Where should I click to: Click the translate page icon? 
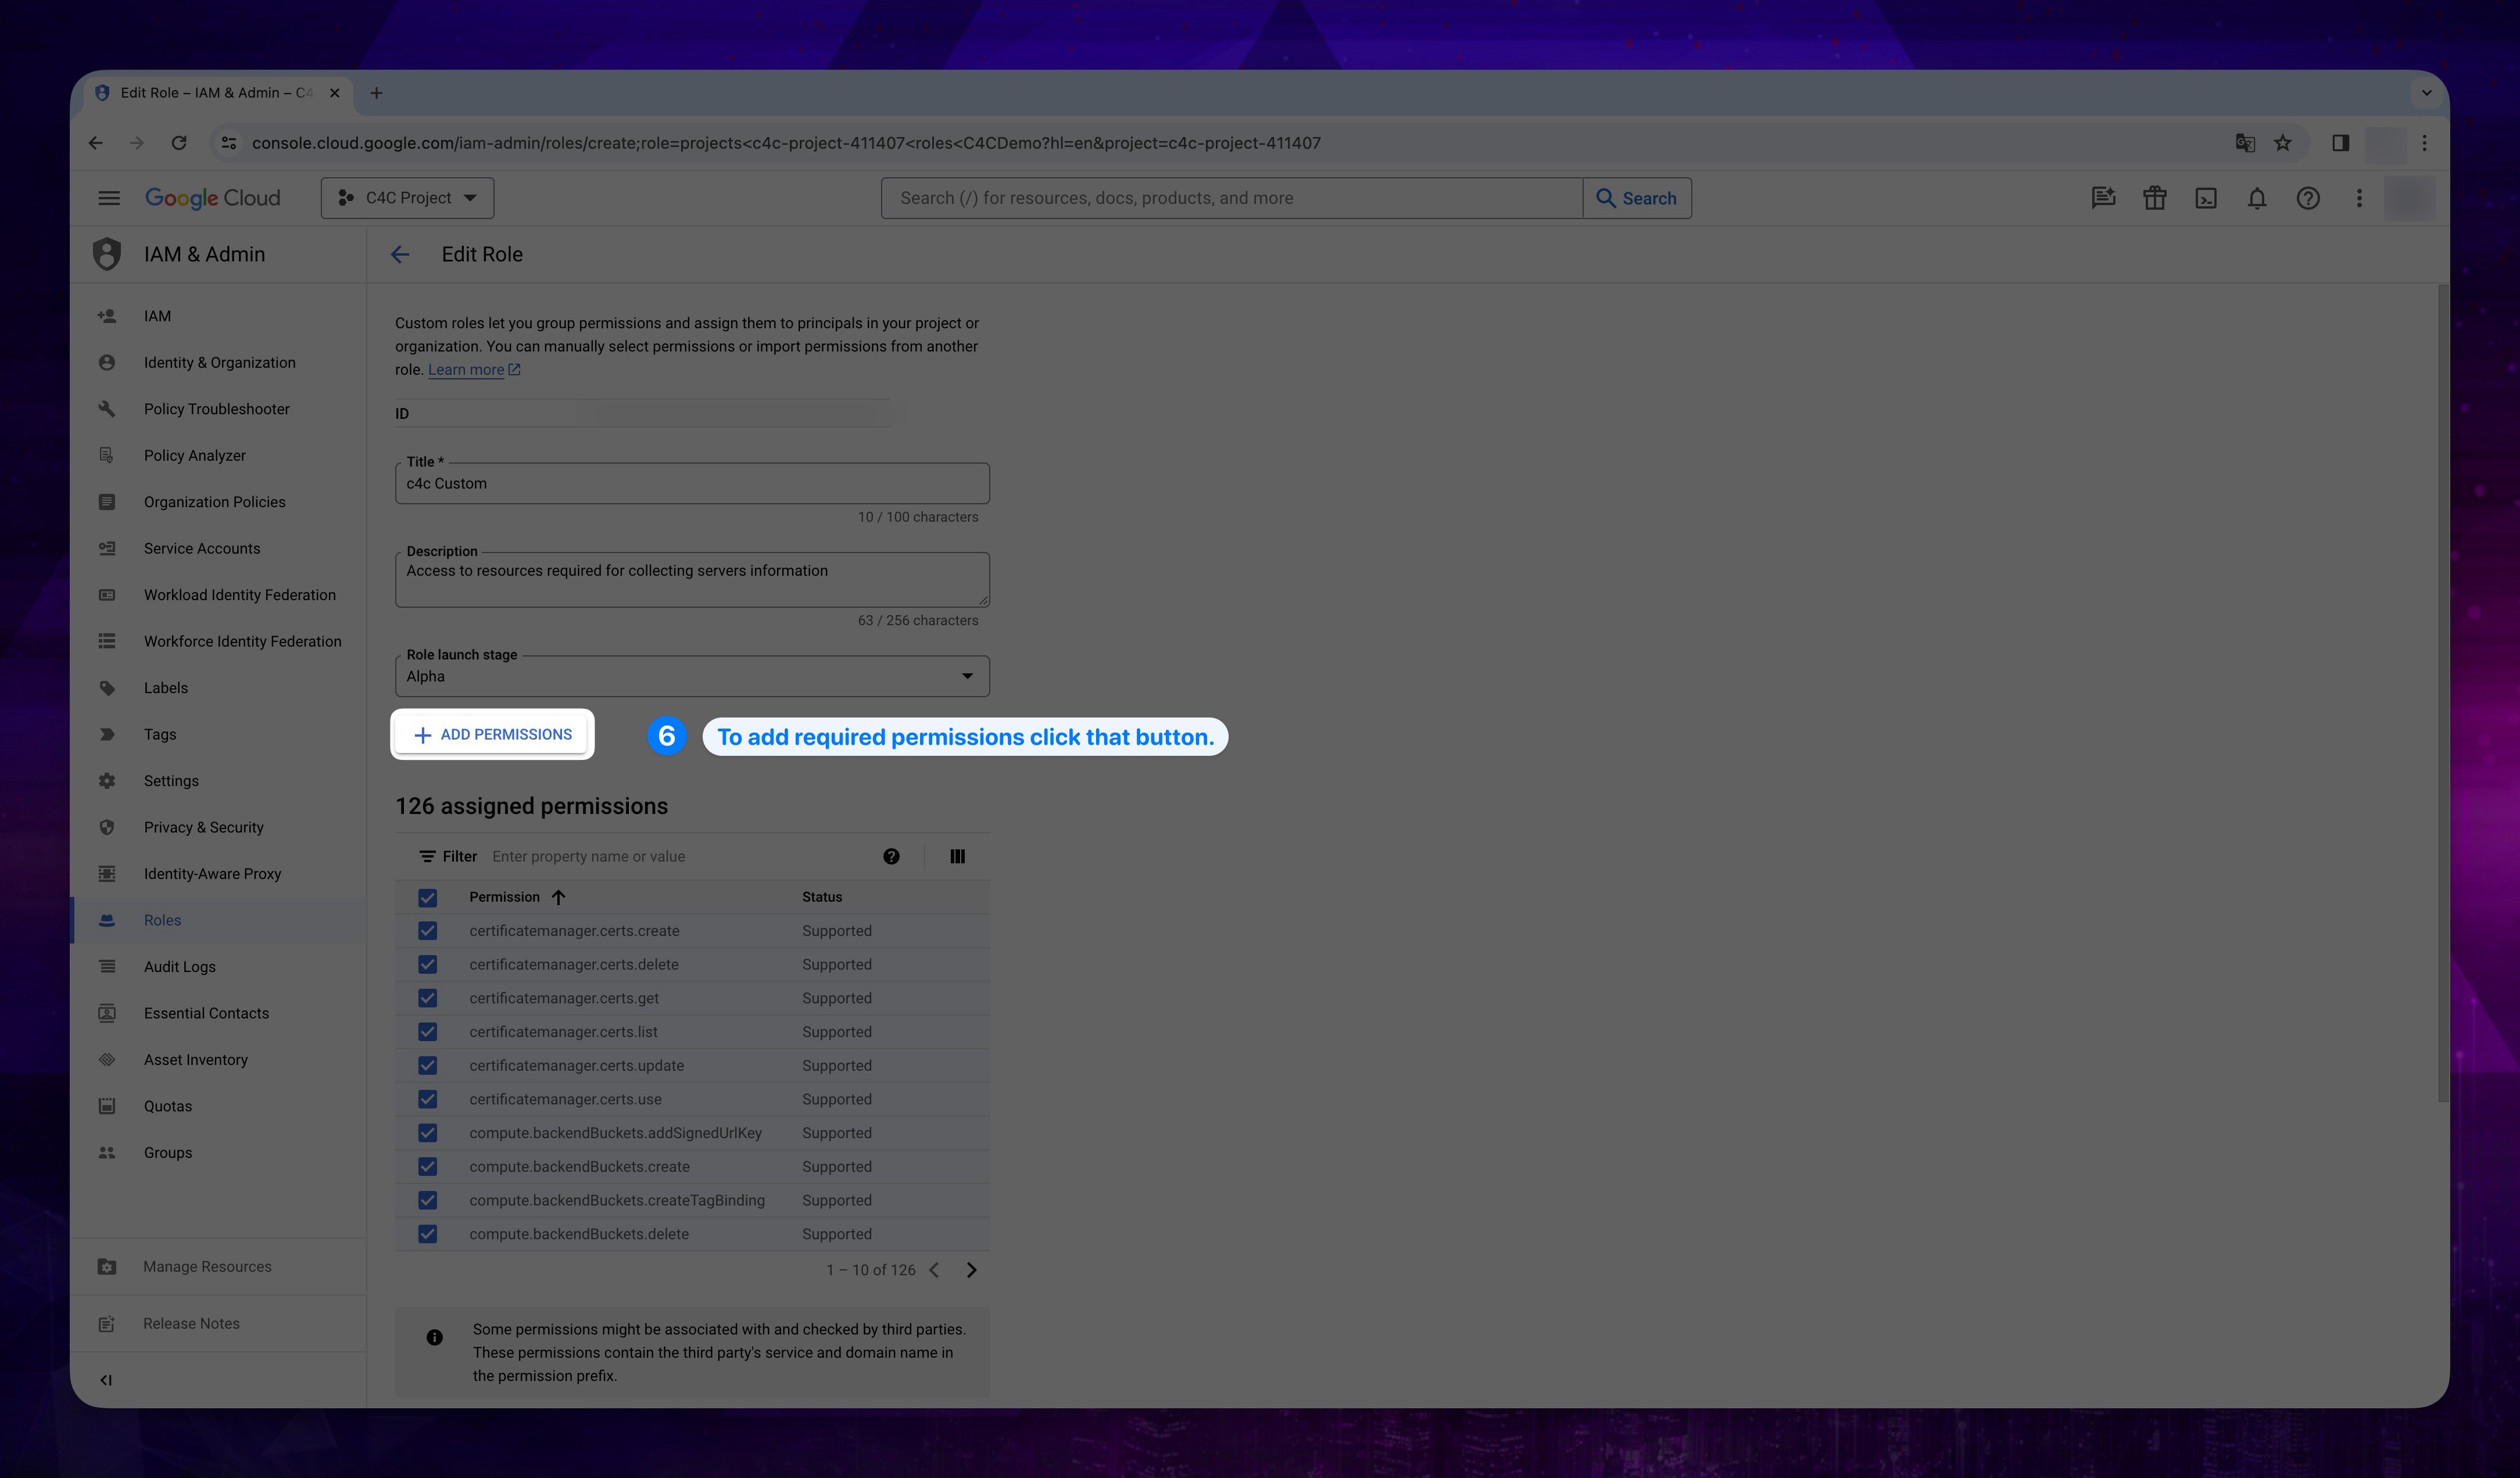pyautogui.click(x=2245, y=143)
